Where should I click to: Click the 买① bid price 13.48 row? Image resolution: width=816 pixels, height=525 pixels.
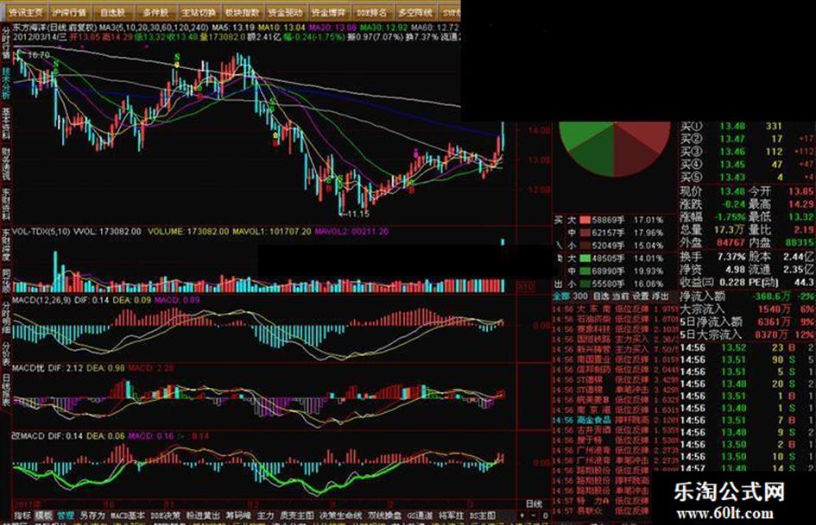tap(746, 127)
